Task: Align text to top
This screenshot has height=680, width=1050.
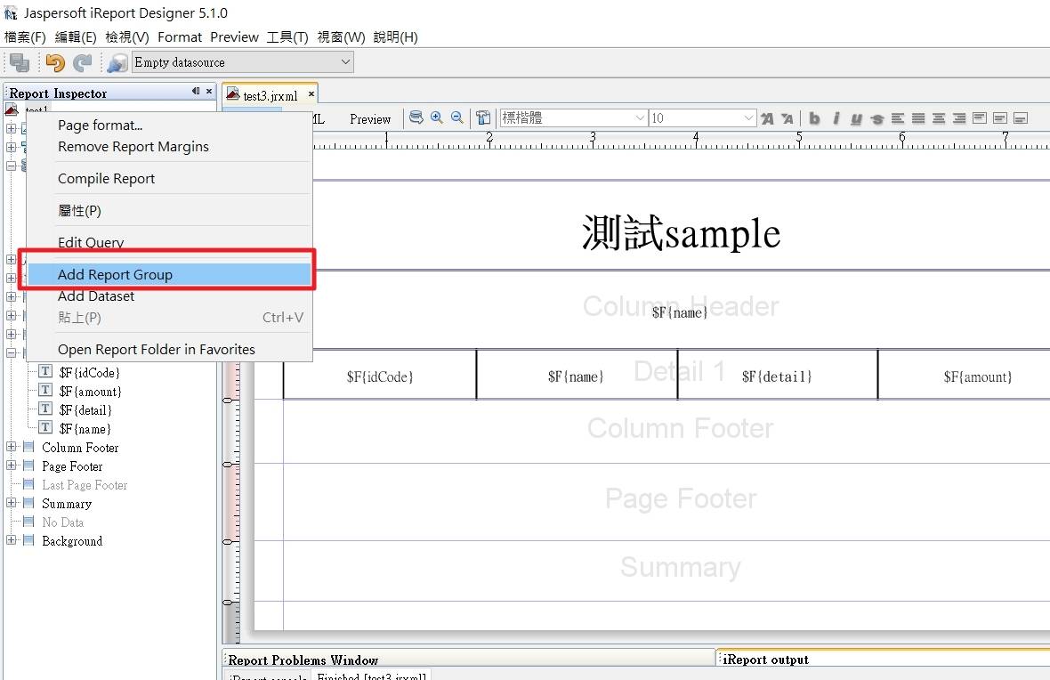Action: point(980,118)
